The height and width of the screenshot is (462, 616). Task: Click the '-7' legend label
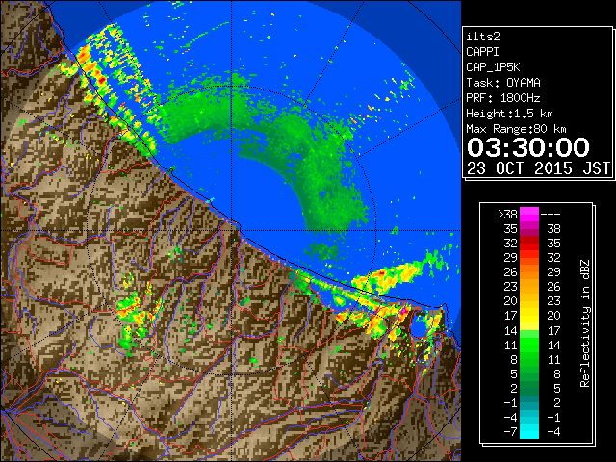[510, 432]
